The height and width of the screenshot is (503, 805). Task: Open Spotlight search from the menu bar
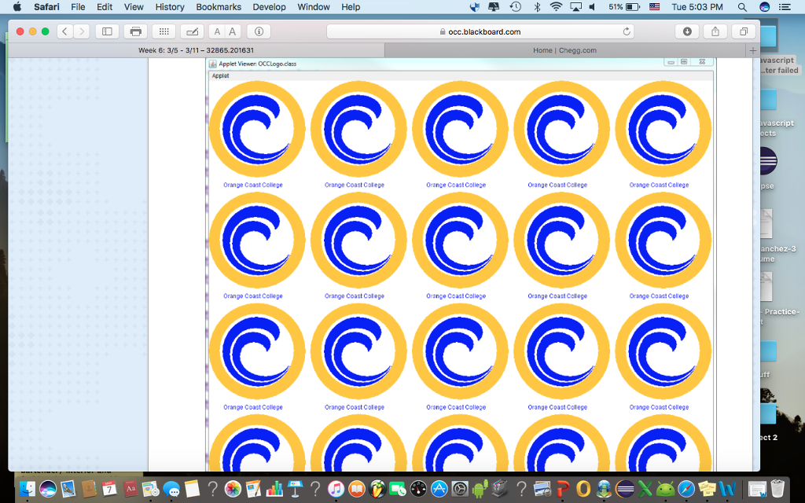coord(741,7)
